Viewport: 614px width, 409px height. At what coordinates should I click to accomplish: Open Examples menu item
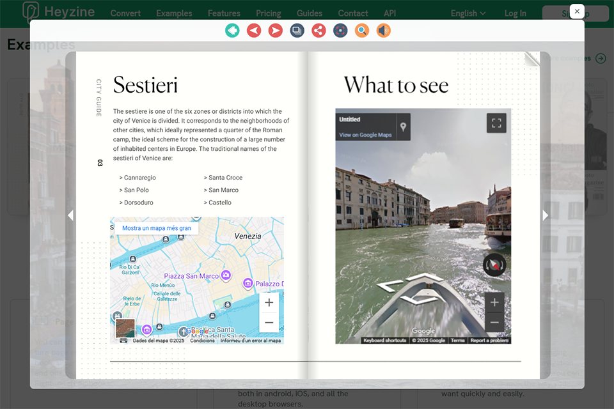point(174,13)
